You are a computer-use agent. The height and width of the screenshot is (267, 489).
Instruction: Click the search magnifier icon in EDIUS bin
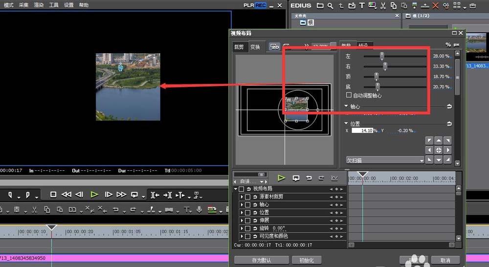tap(331, 6)
